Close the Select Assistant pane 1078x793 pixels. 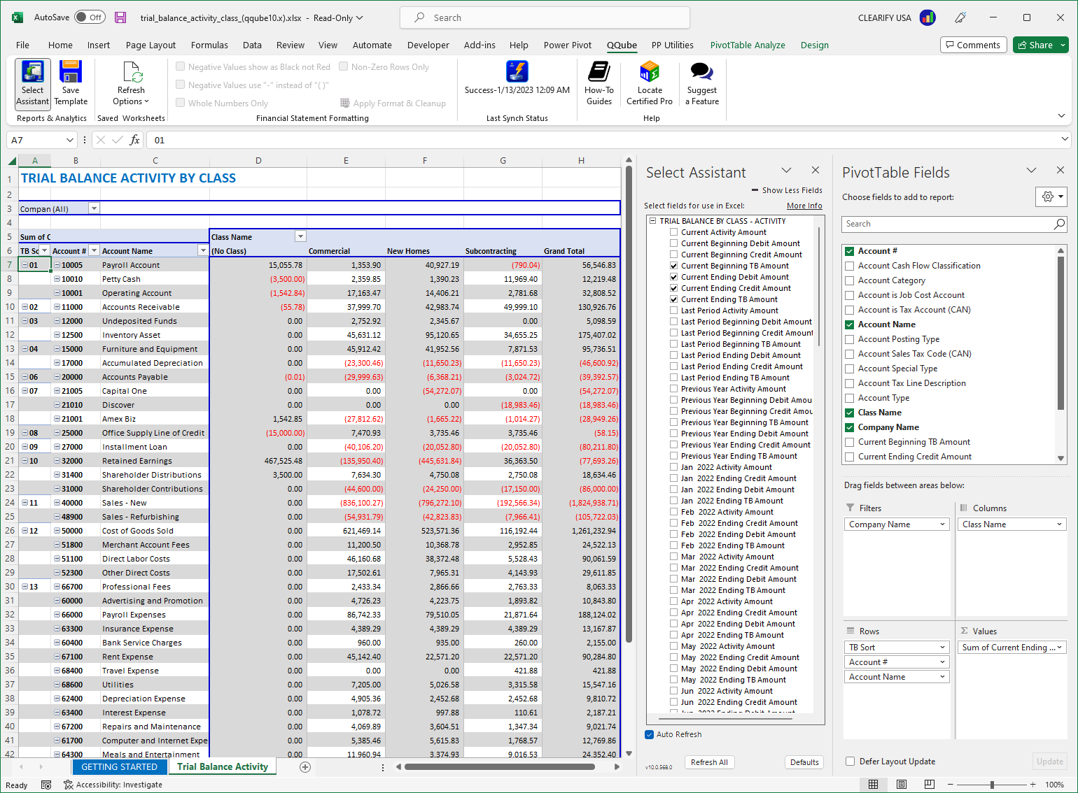pos(815,170)
